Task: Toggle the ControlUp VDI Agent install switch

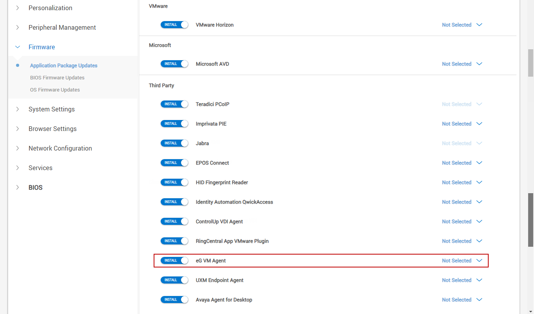Action: tap(174, 221)
